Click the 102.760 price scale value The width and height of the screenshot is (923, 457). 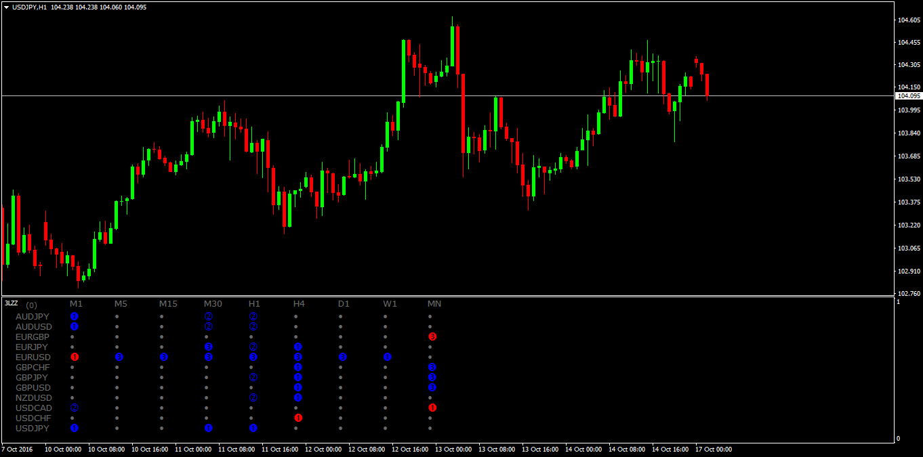pos(909,294)
